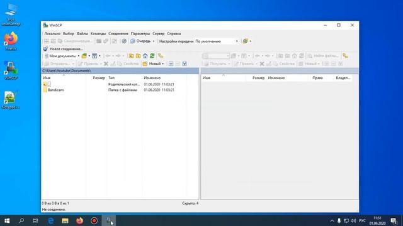The image size is (403, 226).
Task: Click the local Delete X icon
Action: click(106, 64)
